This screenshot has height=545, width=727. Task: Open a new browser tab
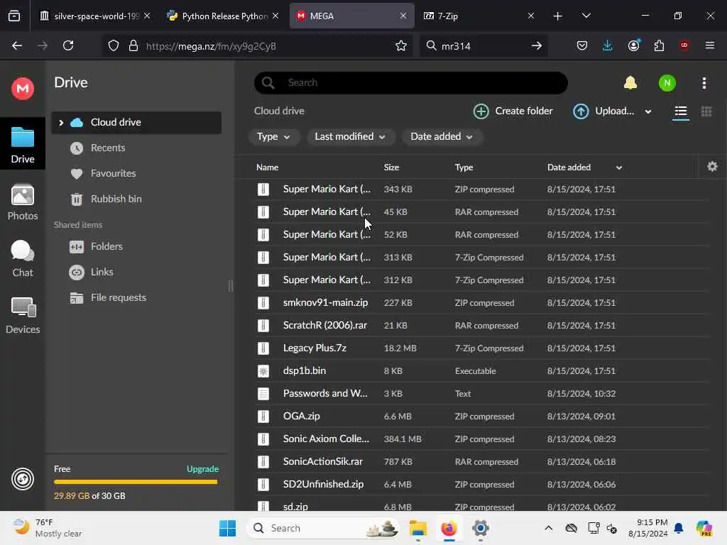pos(558,16)
